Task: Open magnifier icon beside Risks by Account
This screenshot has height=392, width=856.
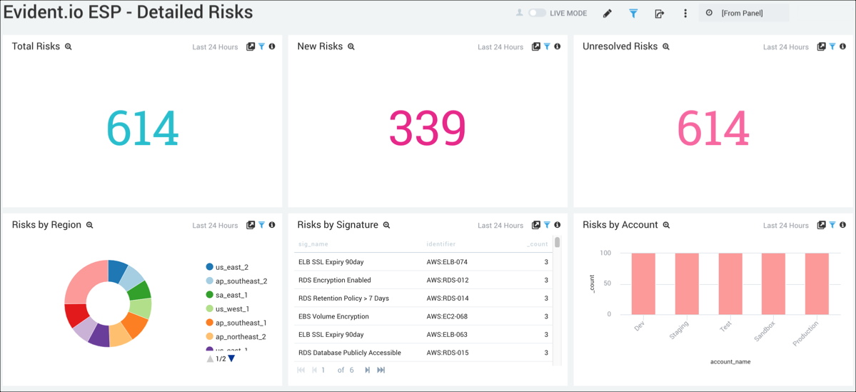Action: click(666, 225)
